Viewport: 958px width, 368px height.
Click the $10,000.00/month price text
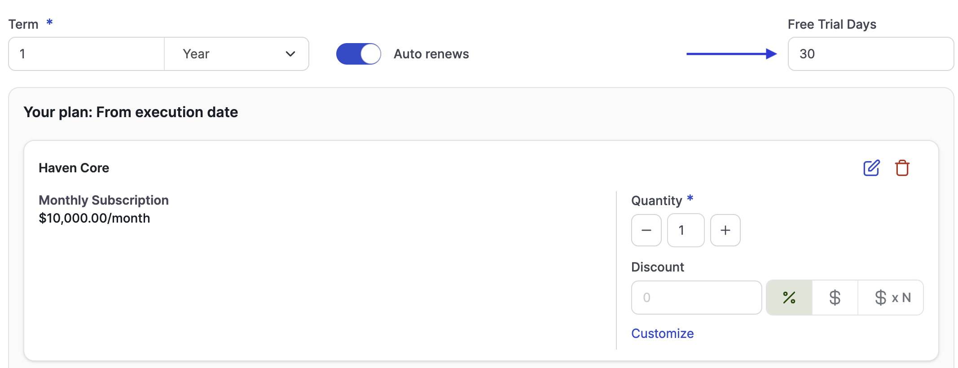tap(94, 218)
